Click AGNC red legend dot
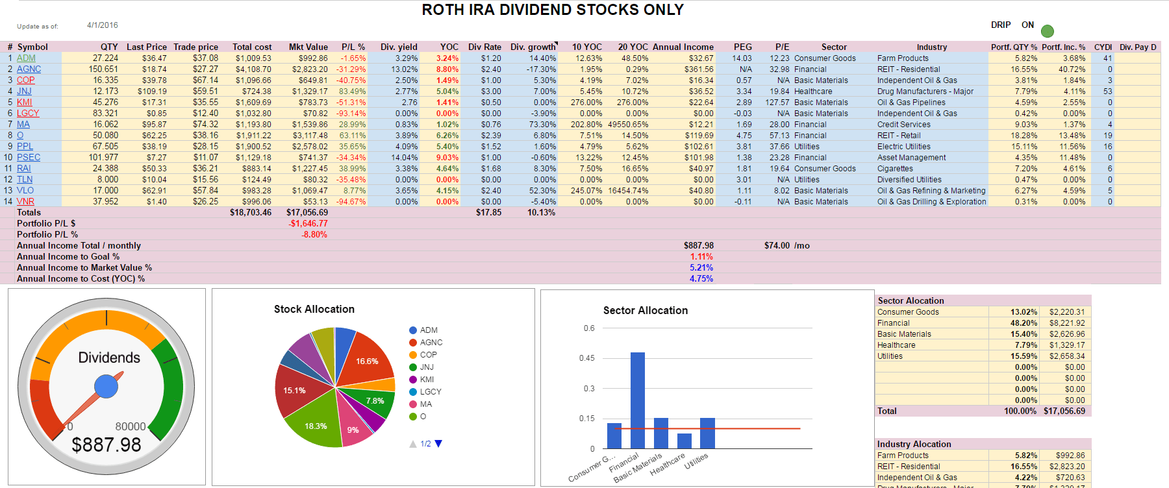 pyautogui.click(x=413, y=343)
